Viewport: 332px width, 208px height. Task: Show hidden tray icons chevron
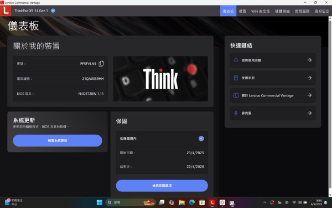264,202
